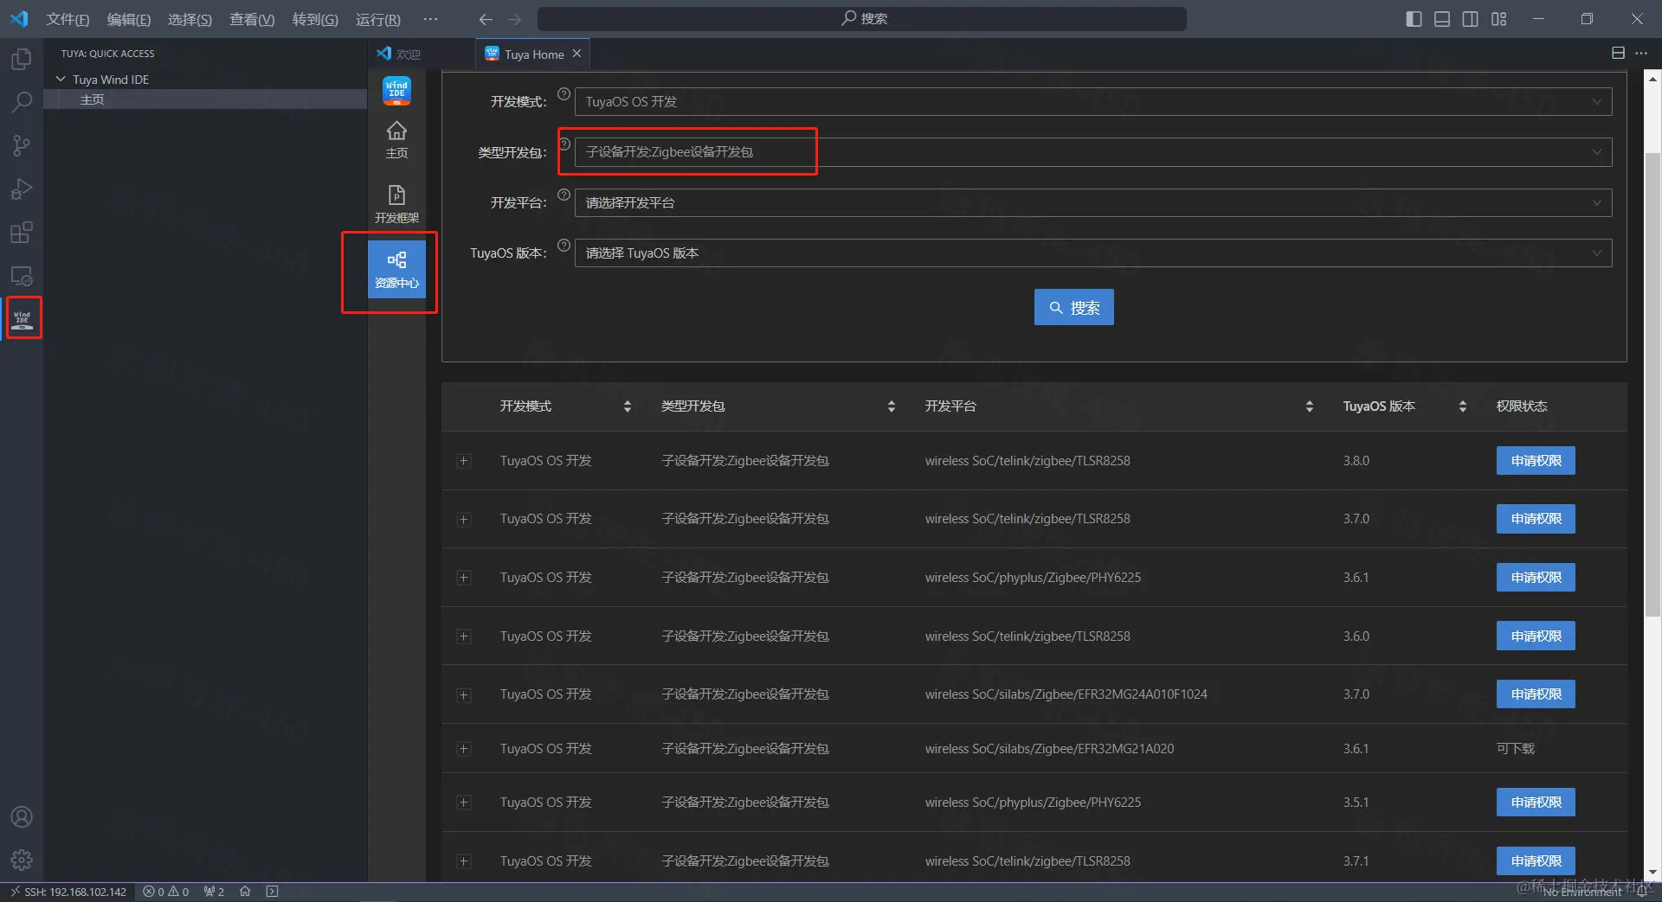Click the title bar search box
Viewport: 1662px width, 902px height.
(862, 19)
